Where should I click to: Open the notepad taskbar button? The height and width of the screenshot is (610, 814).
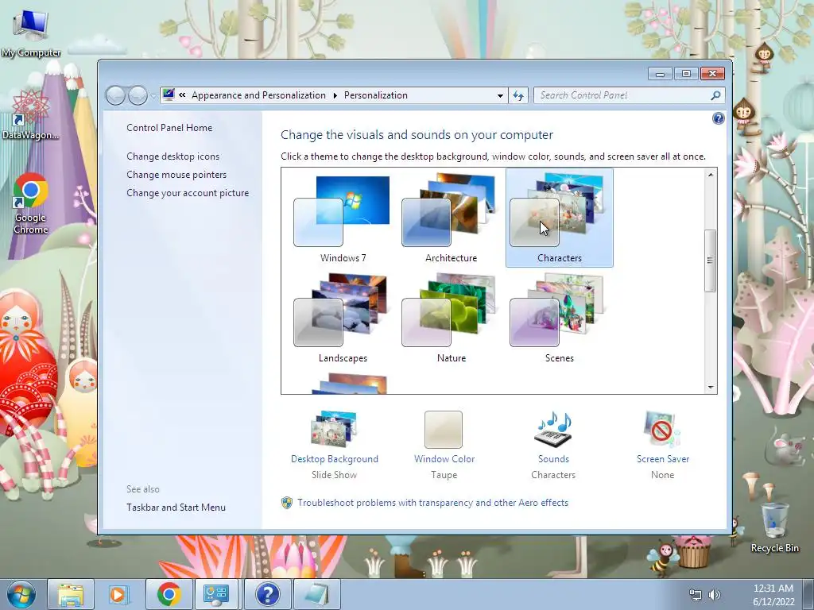[316, 594]
